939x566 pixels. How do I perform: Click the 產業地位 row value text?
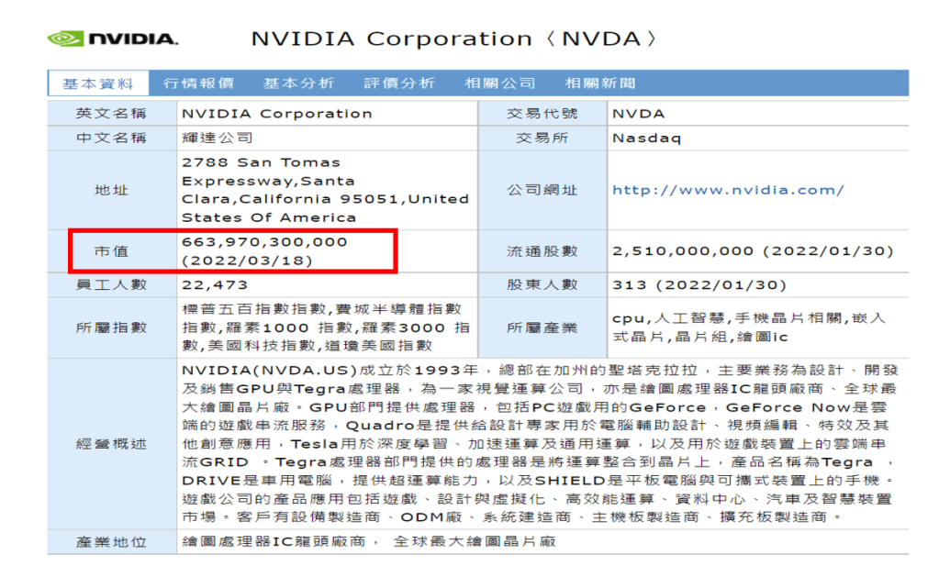[369, 541]
